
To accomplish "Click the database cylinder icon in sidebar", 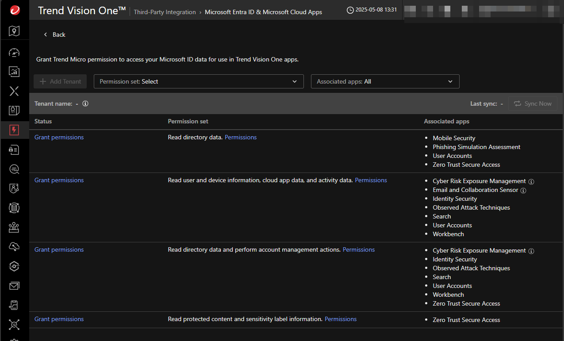I will (14, 207).
